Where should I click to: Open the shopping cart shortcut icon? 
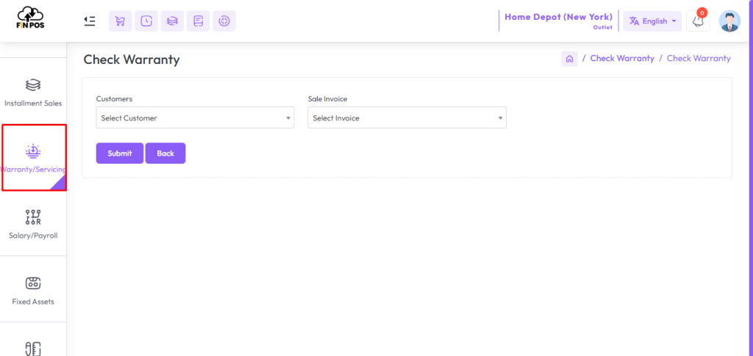(x=121, y=21)
